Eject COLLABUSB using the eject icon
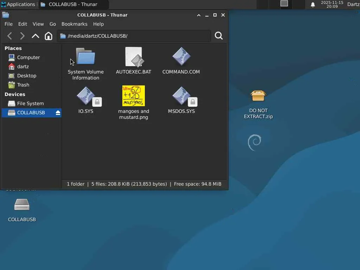 [58, 113]
